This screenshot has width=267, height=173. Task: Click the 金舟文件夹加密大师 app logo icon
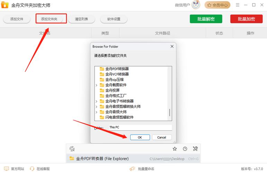[x=5, y=5]
